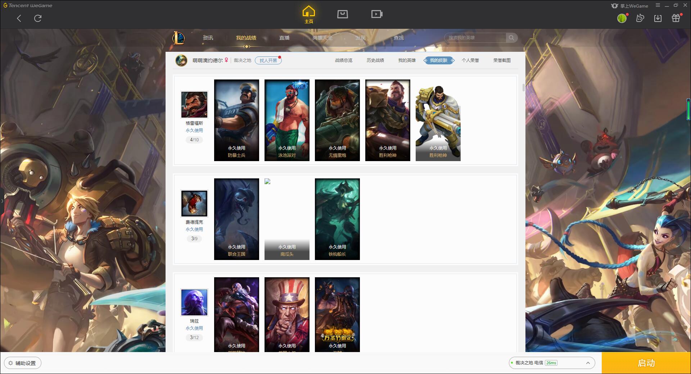Open the flame-ghost friends icon
Viewport: 691px width, 374px height.
point(640,18)
